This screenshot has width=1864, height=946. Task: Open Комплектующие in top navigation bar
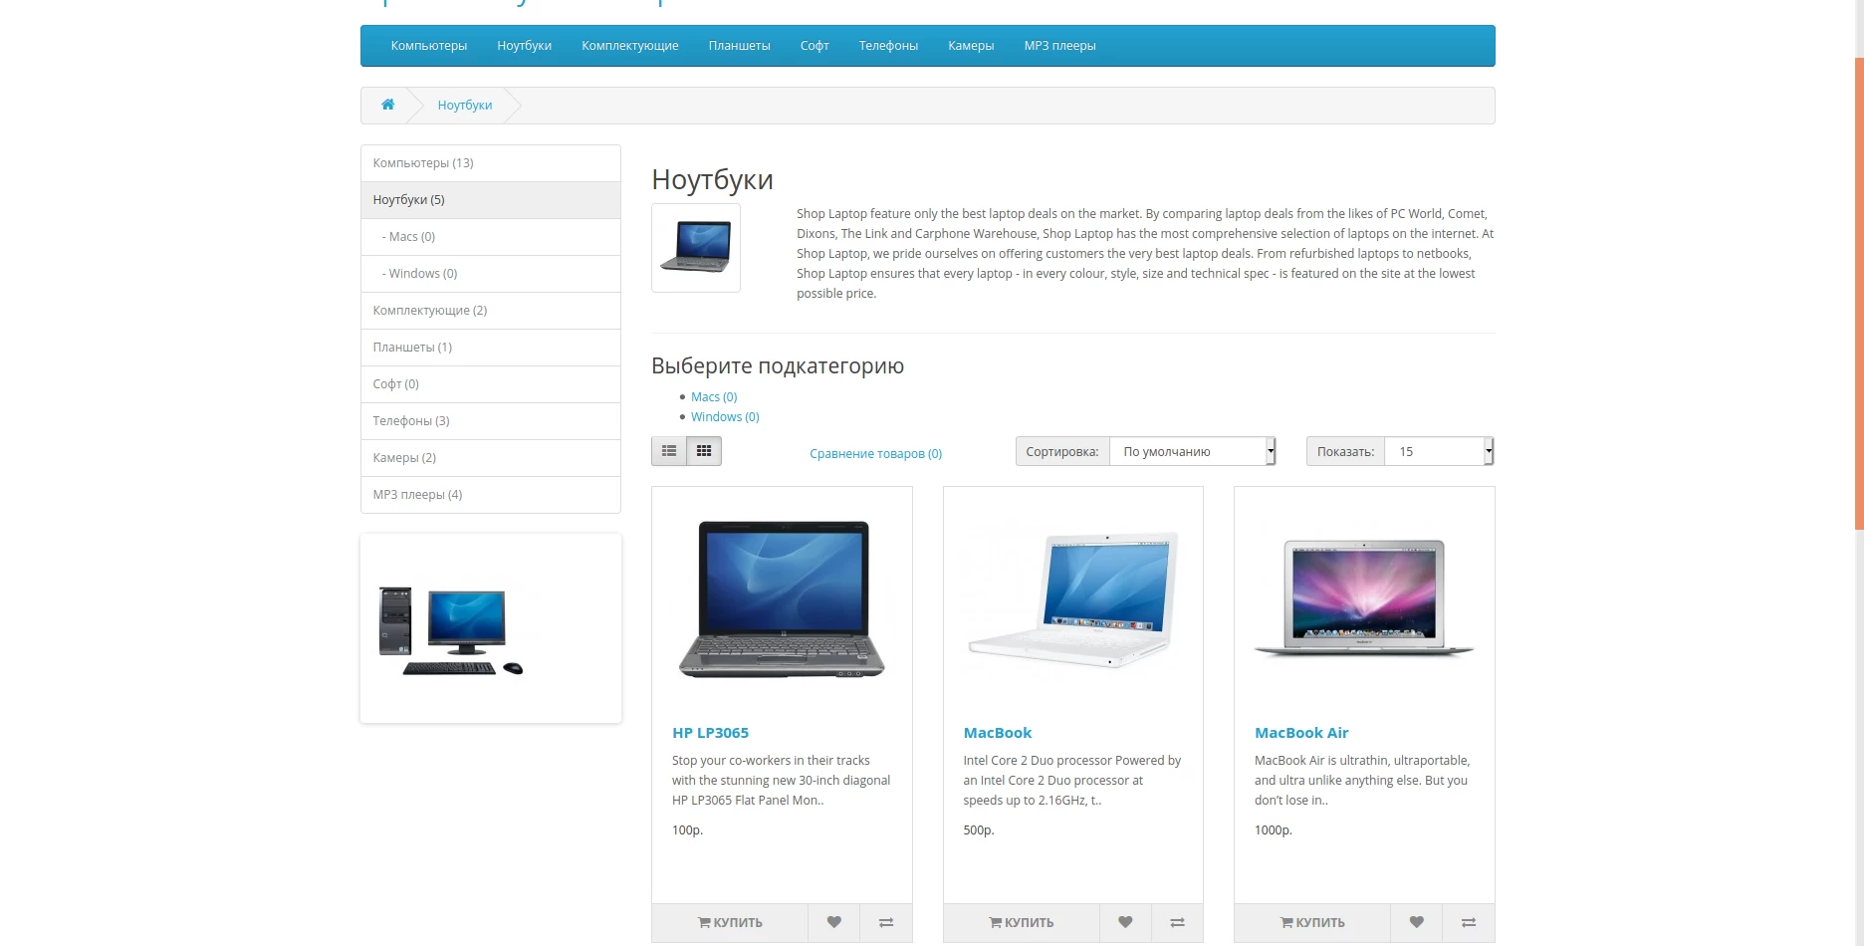tap(630, 46)
